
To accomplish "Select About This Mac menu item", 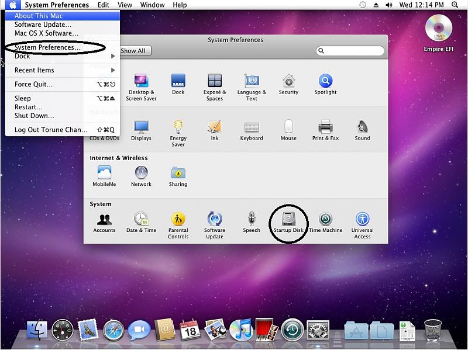I will point(39,16).
